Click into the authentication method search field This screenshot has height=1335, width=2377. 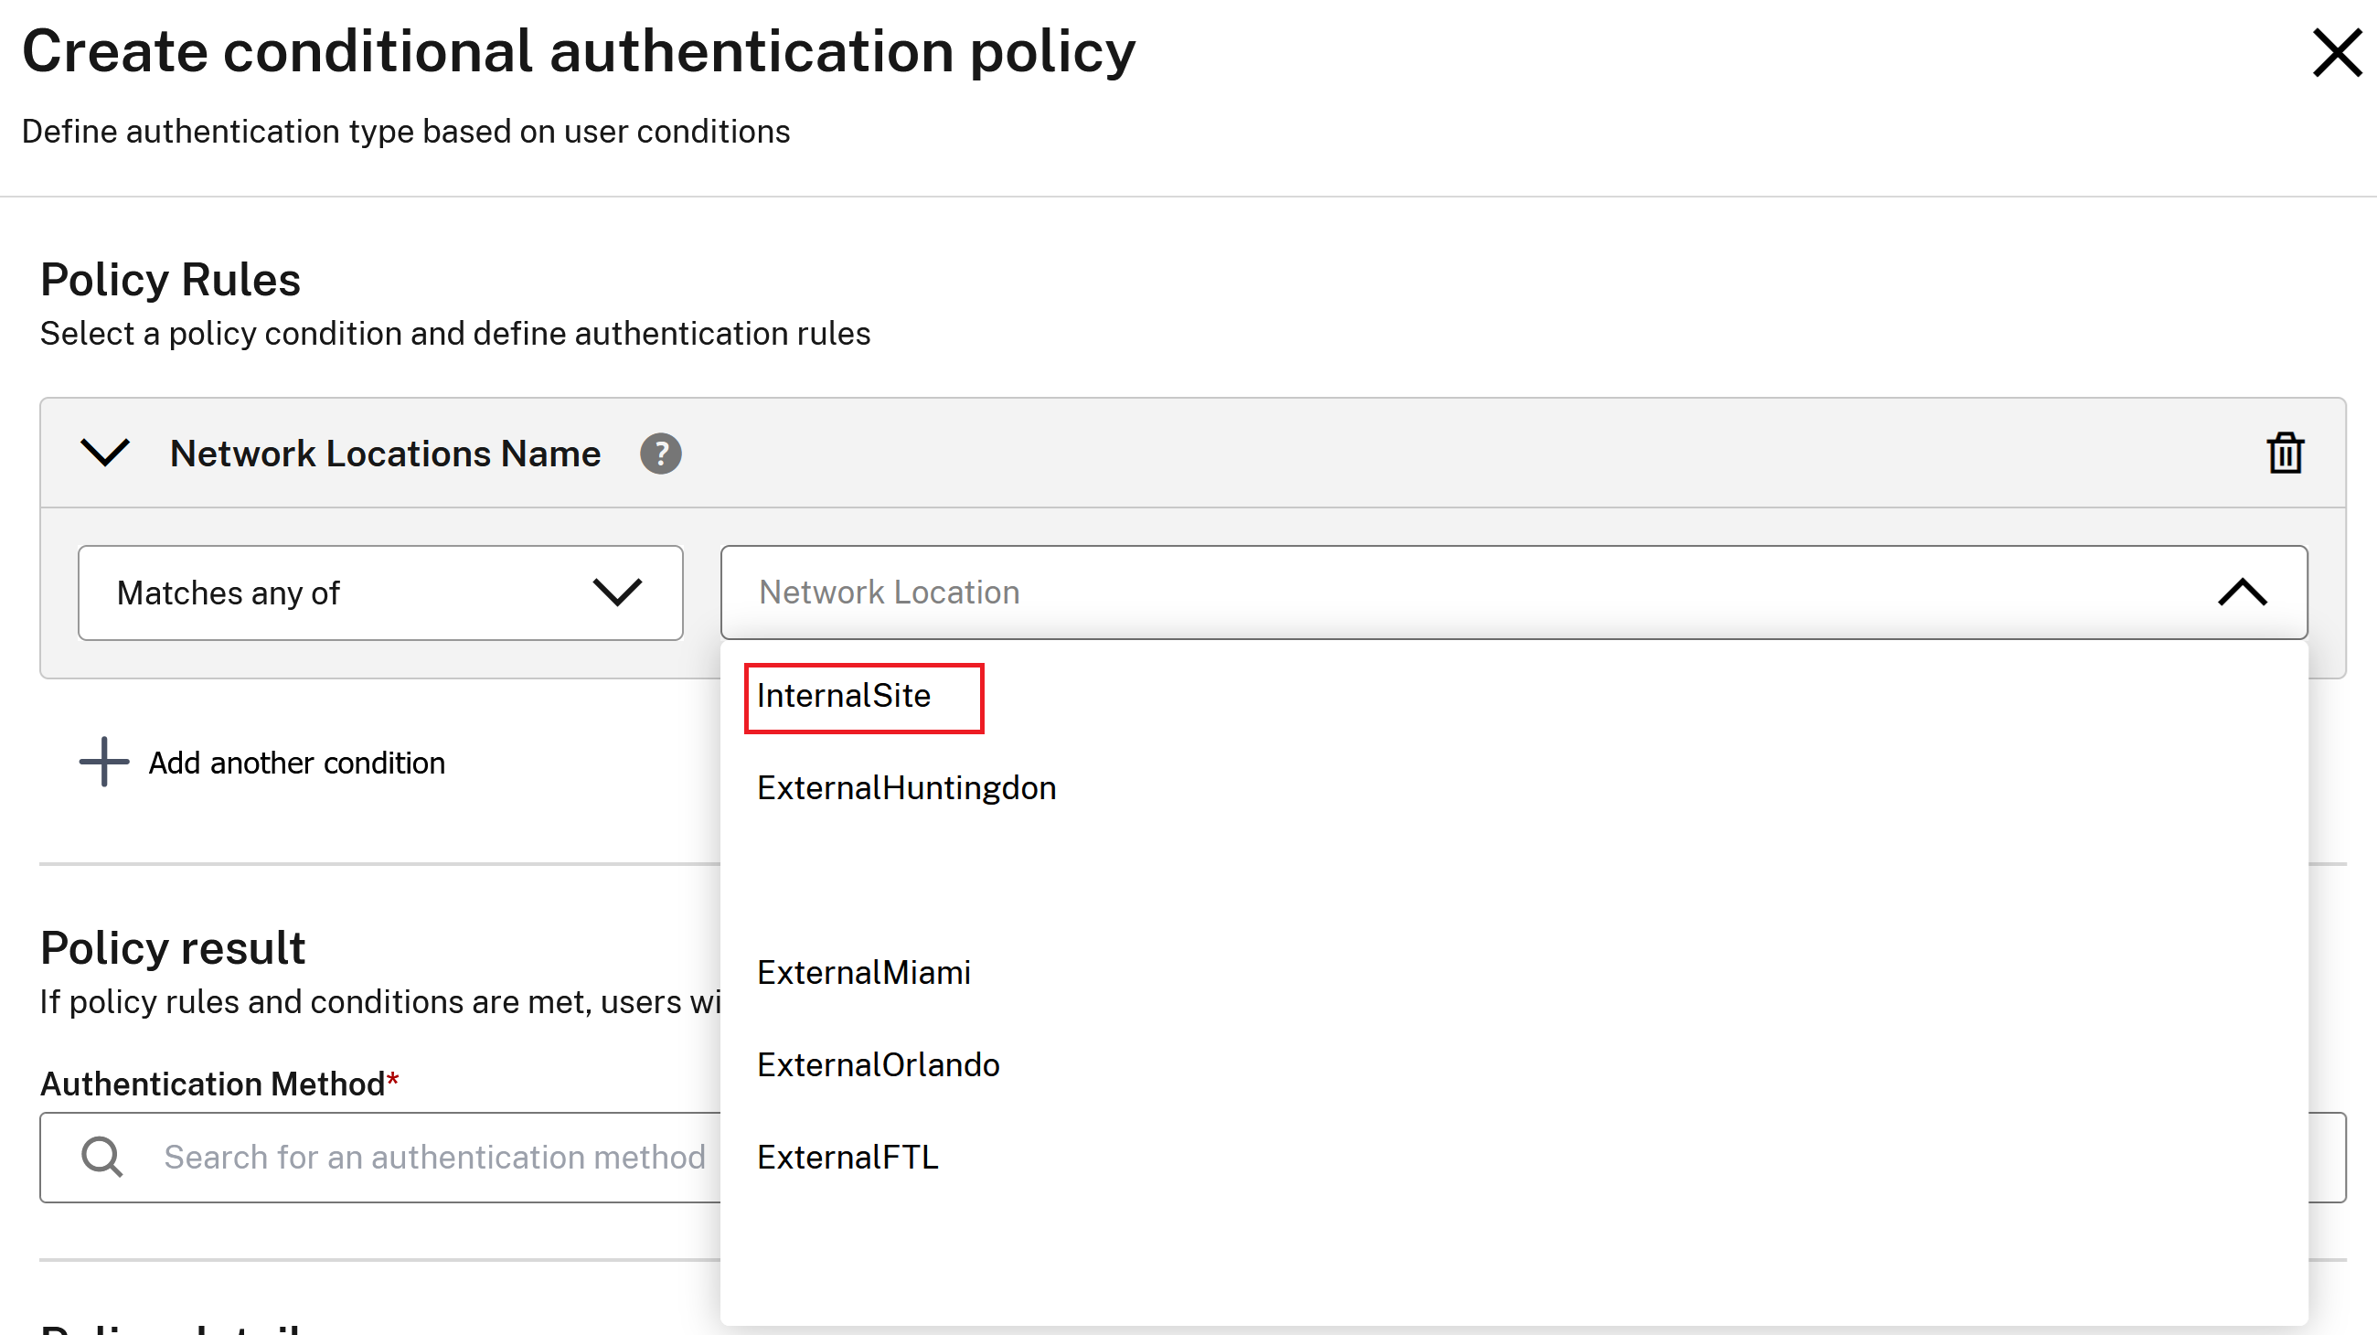click(433, 1158)
